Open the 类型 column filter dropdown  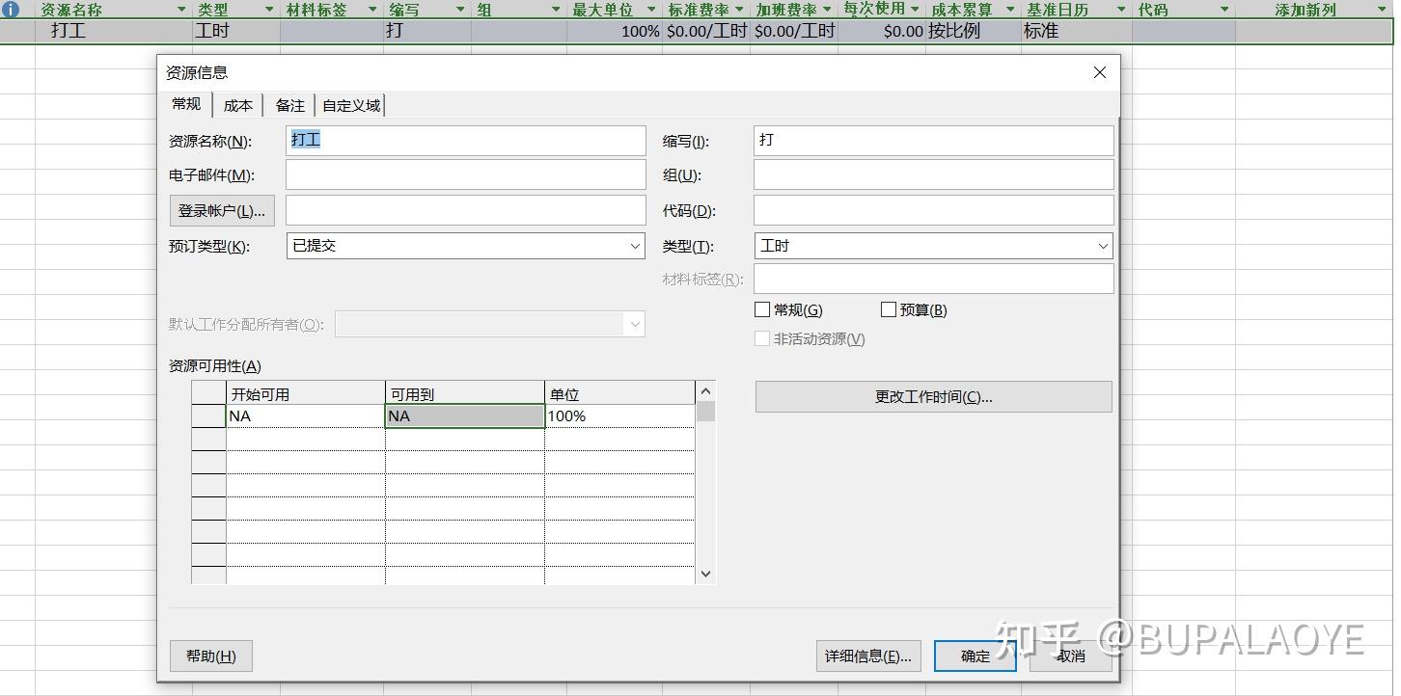click(x=268, y=10)
